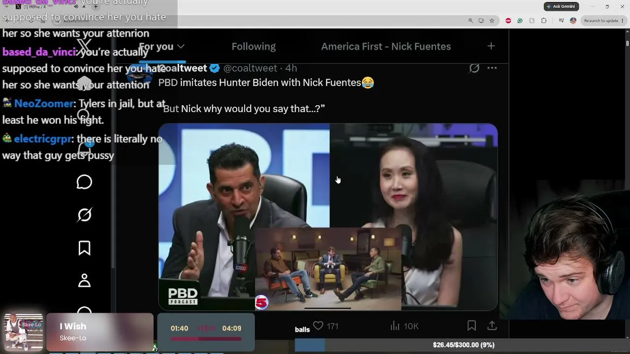This screenshot has width=630, height=354.
Task: Click the $26.45/$300.00 donation goal bar
Action: tap(463, 345)
